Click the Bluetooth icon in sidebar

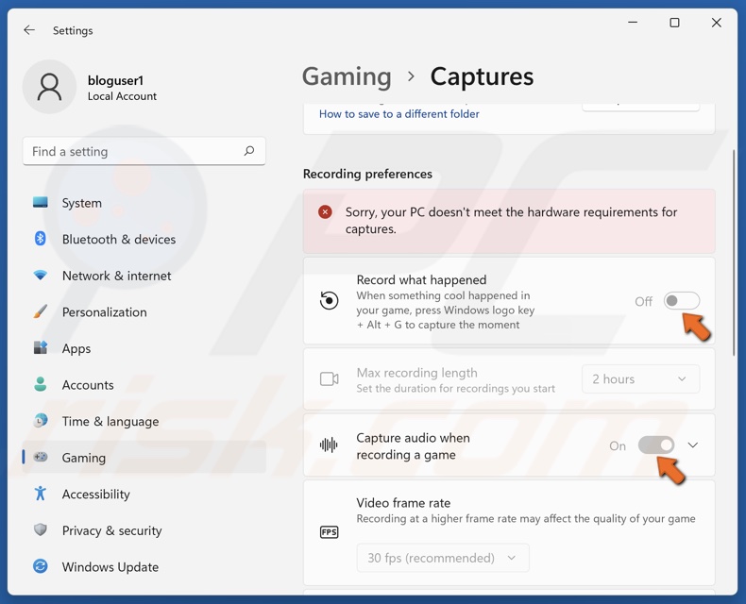(x=41, y=239)
